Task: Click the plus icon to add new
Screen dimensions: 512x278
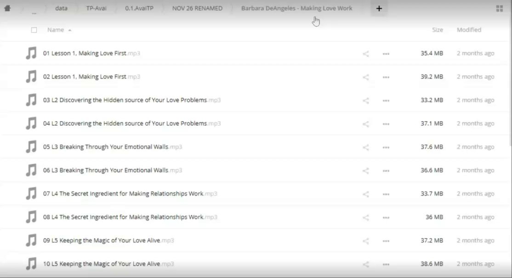Action: [x=379, y=8]
